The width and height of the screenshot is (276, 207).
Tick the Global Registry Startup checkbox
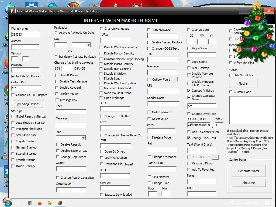coord(13,116)
